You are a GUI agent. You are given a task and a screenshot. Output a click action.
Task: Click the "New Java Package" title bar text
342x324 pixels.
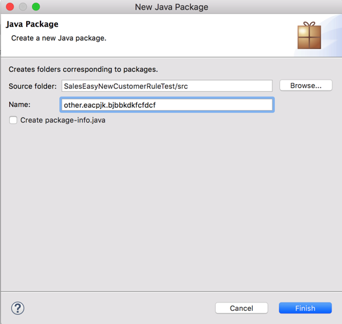coord(171,7)
